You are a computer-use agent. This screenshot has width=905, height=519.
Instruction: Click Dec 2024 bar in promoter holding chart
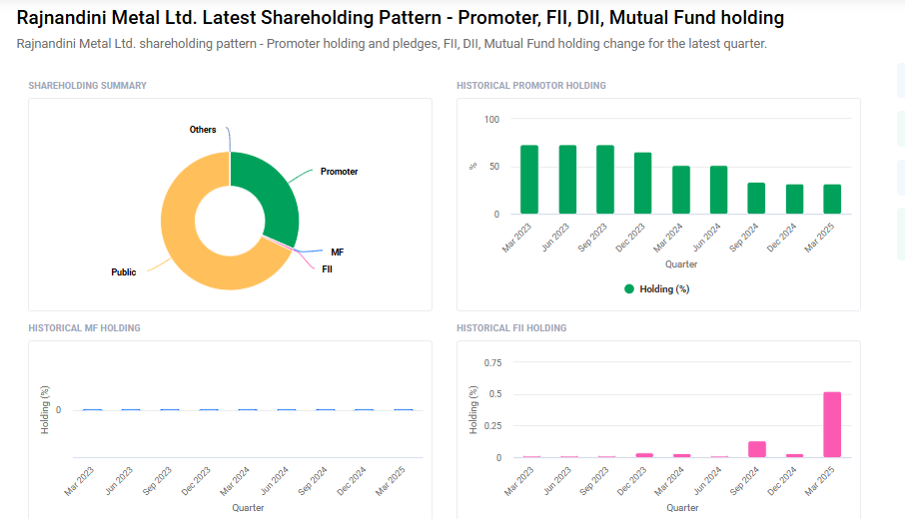[795, 199]
